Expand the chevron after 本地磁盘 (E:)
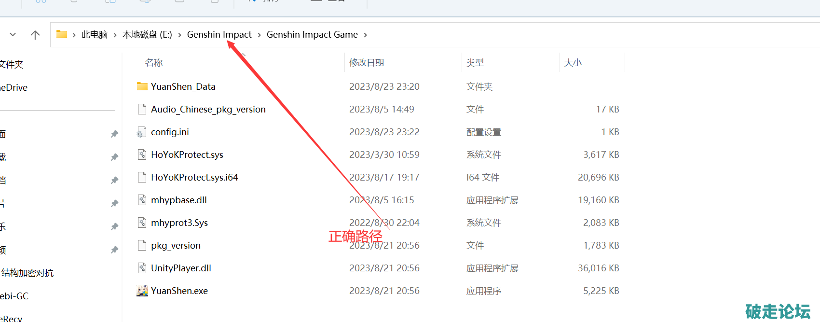 179,35
